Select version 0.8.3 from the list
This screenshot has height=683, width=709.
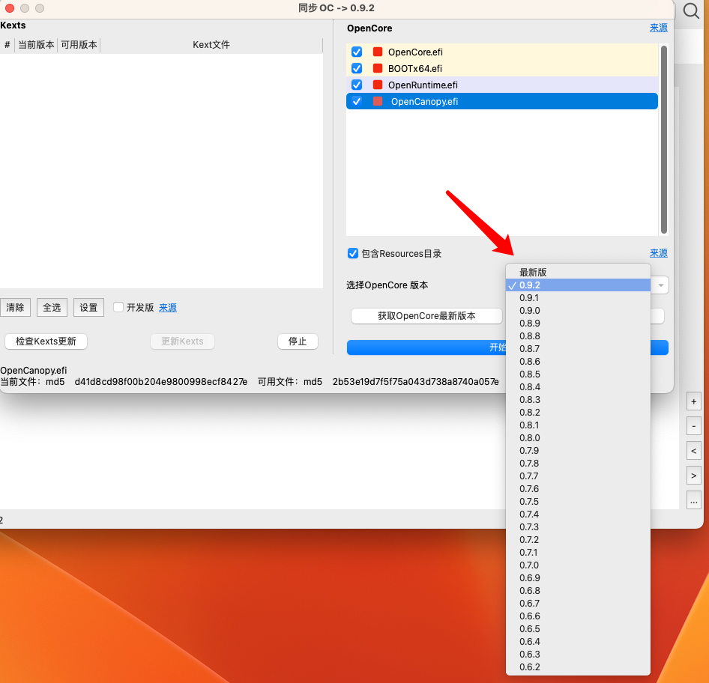click(578, 400)
